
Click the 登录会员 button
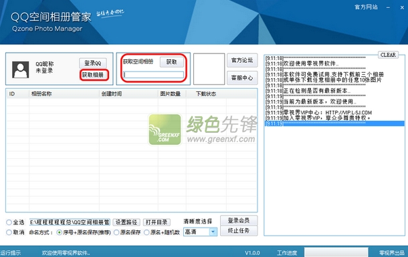[239, 220]
